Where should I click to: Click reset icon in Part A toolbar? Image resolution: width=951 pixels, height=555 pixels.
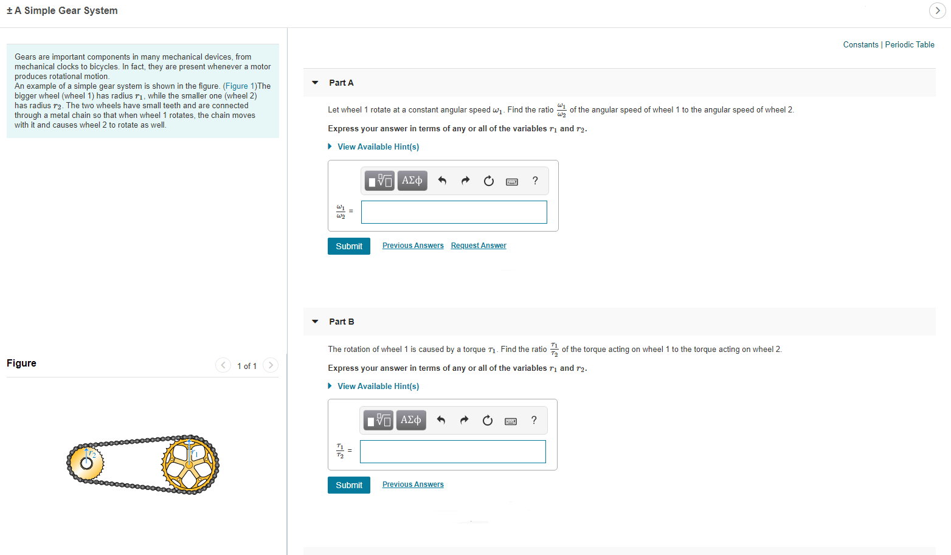(488, 181)
